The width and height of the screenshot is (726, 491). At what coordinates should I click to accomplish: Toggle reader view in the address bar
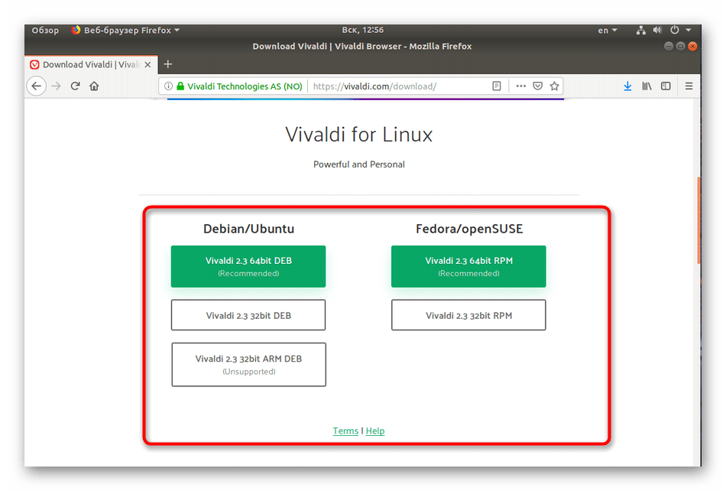click(x=497, y=86)
